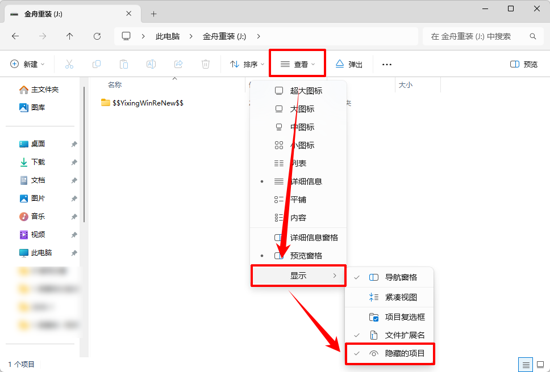
Task: Open a new tab with plus icon
Action: point(153,14)
